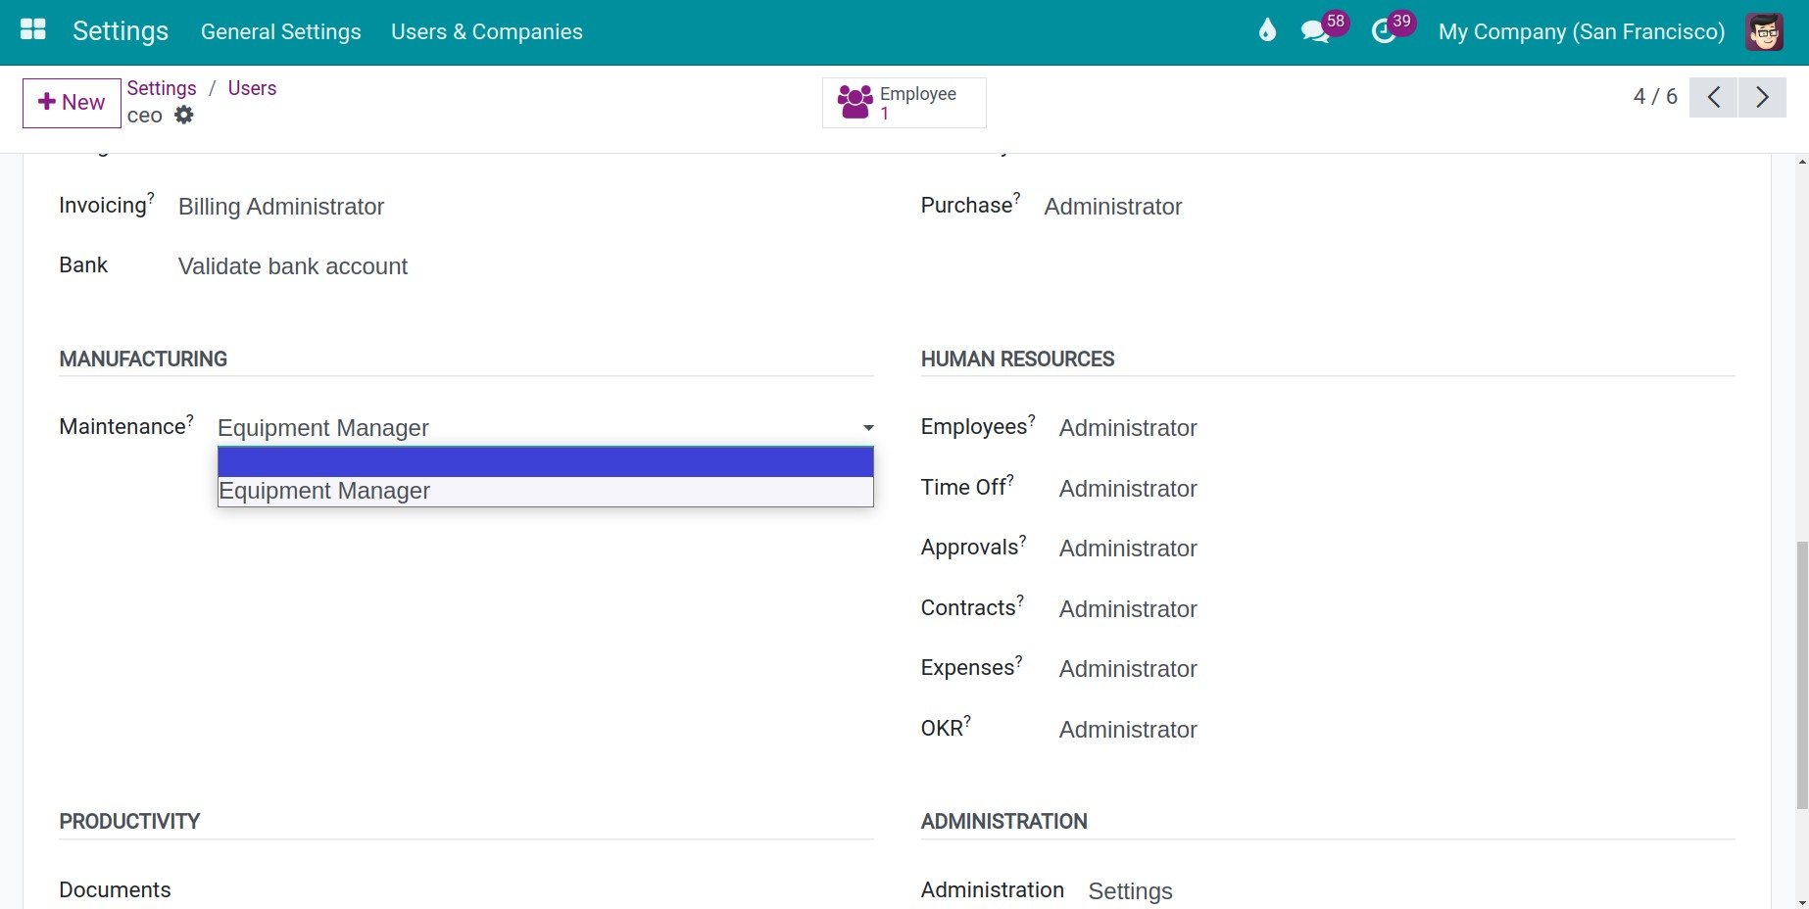
Task: Open the Employee smart button
Action: click(x=904, y=102)
